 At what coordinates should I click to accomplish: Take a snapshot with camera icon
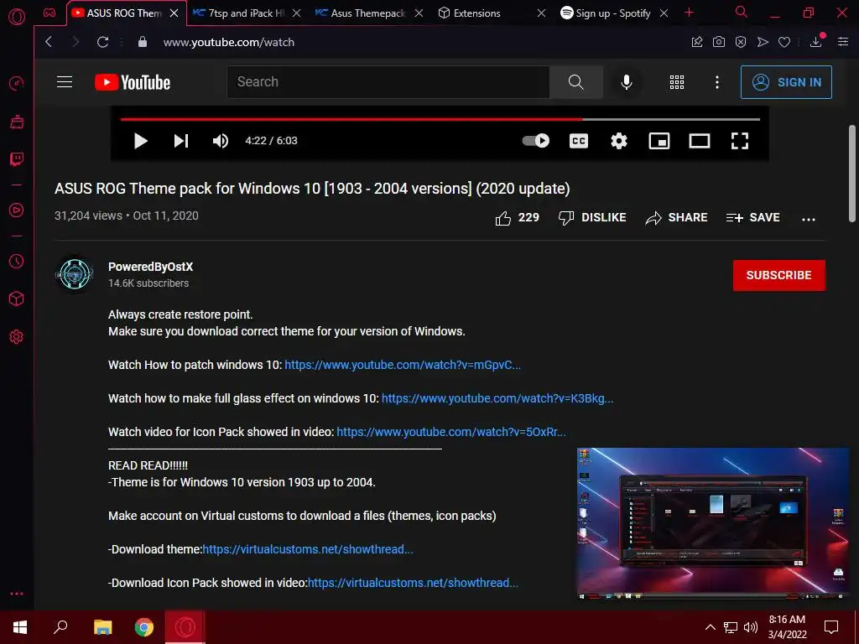click(x=719, y=42)
